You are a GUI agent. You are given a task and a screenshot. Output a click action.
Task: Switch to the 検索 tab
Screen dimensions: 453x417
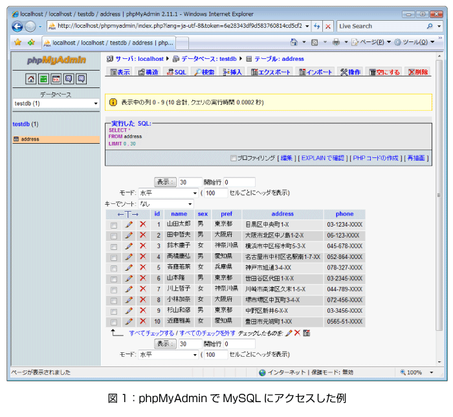(x=204, y=72)
